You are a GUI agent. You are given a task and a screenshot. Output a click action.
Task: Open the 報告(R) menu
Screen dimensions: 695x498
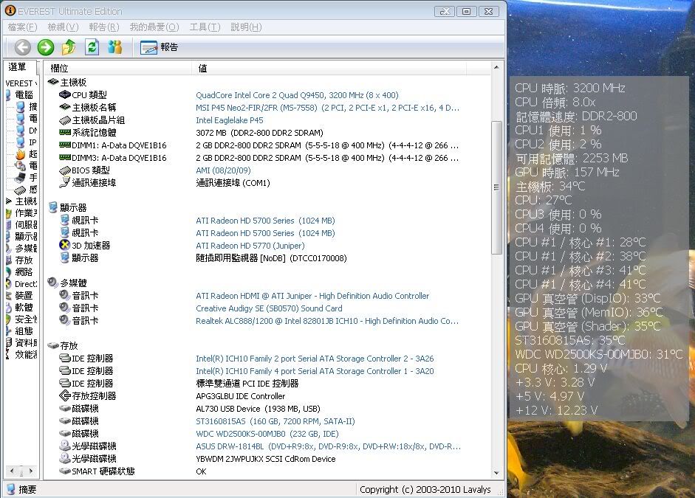click(104, 27)
